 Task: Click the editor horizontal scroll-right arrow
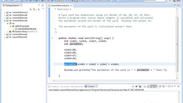click(174, 81)
